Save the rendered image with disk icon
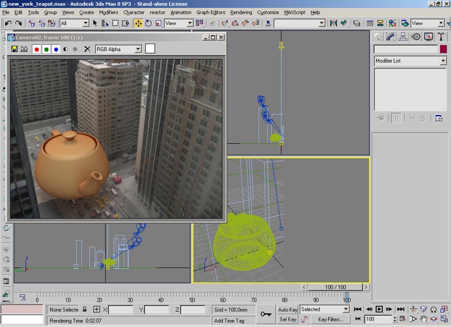Image resolution: width=451 pixels, height=327 pixels. click(15, 49)
